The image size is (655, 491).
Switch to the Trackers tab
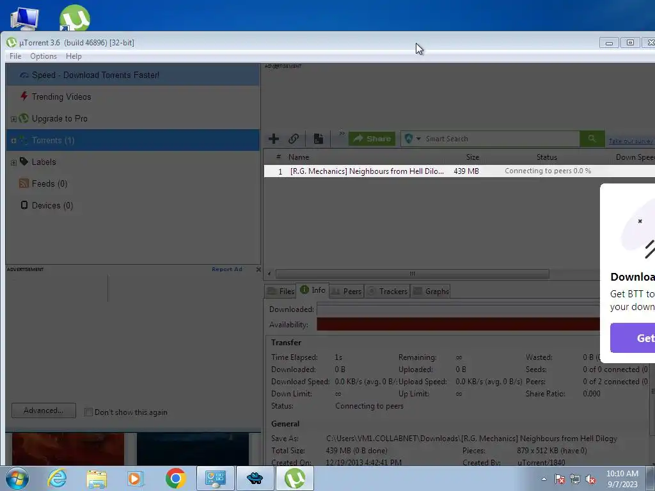pyautogui.click(x=387, y=292)
